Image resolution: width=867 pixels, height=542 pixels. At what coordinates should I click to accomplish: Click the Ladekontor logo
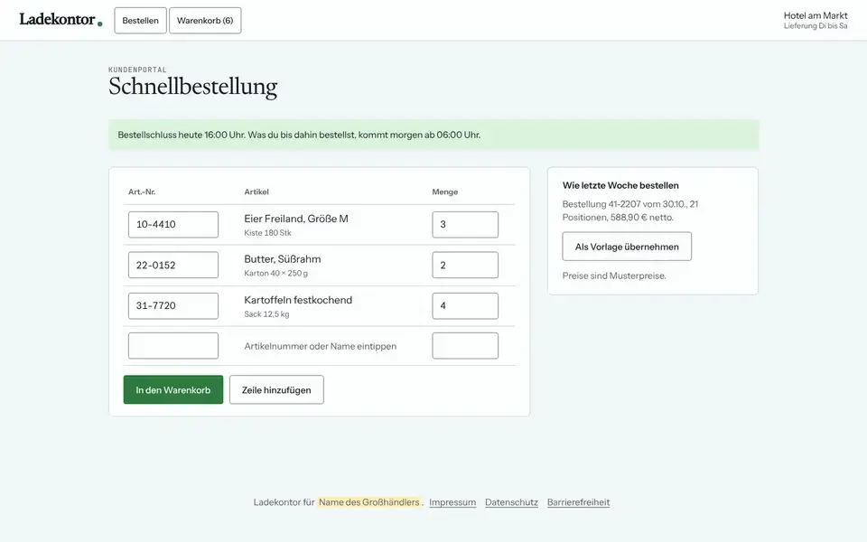coord(61,20)
